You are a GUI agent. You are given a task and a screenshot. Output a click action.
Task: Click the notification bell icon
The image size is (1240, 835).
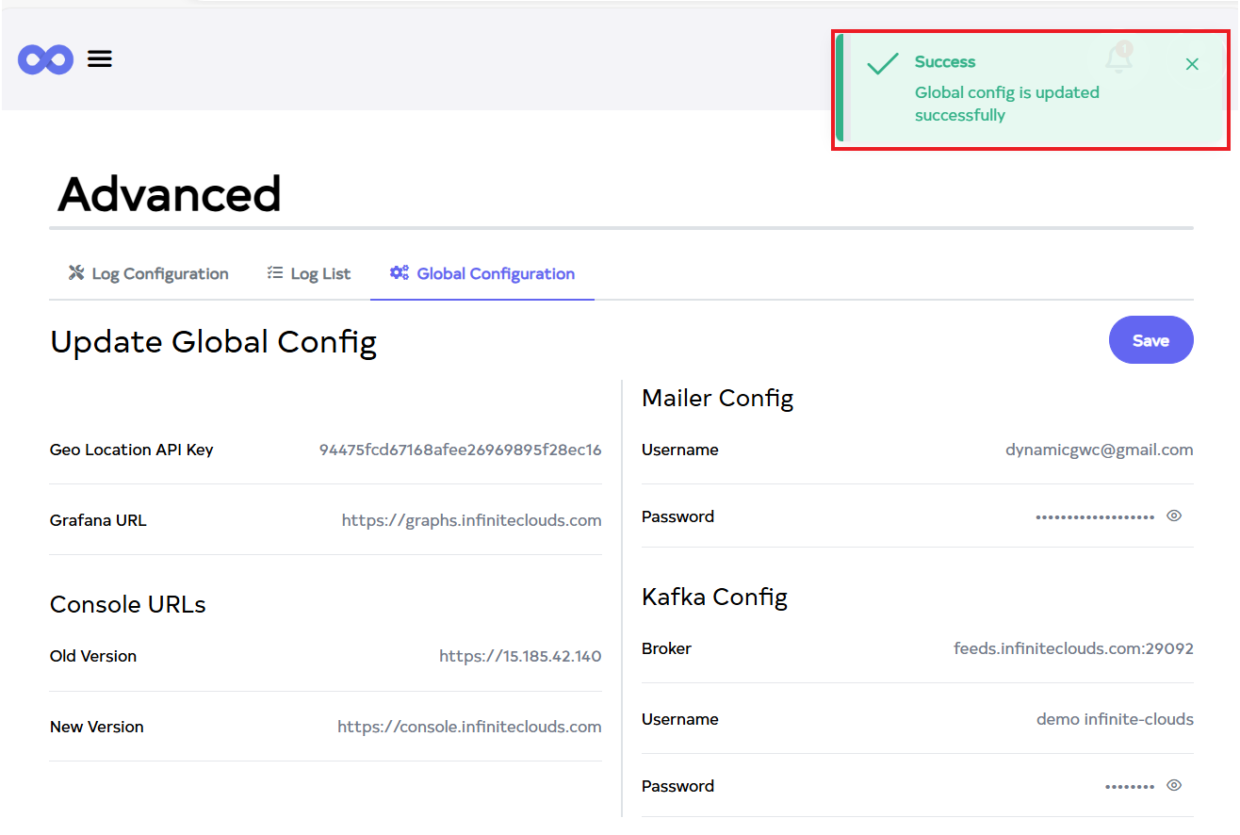[x=1118, y=58]
